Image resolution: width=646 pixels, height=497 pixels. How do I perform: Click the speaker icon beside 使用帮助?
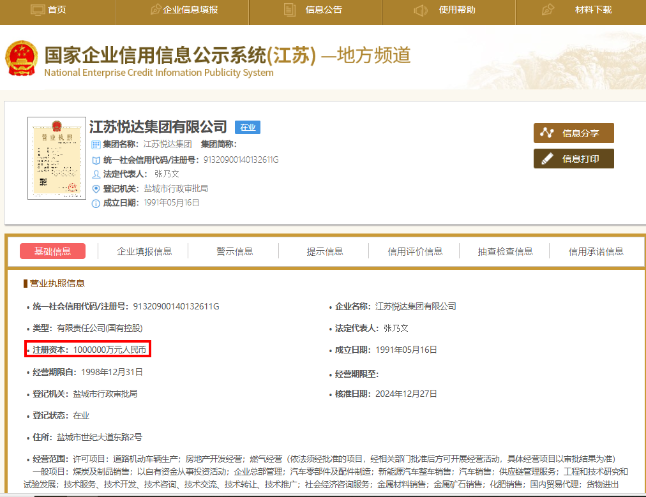click(x=420, y=10)
